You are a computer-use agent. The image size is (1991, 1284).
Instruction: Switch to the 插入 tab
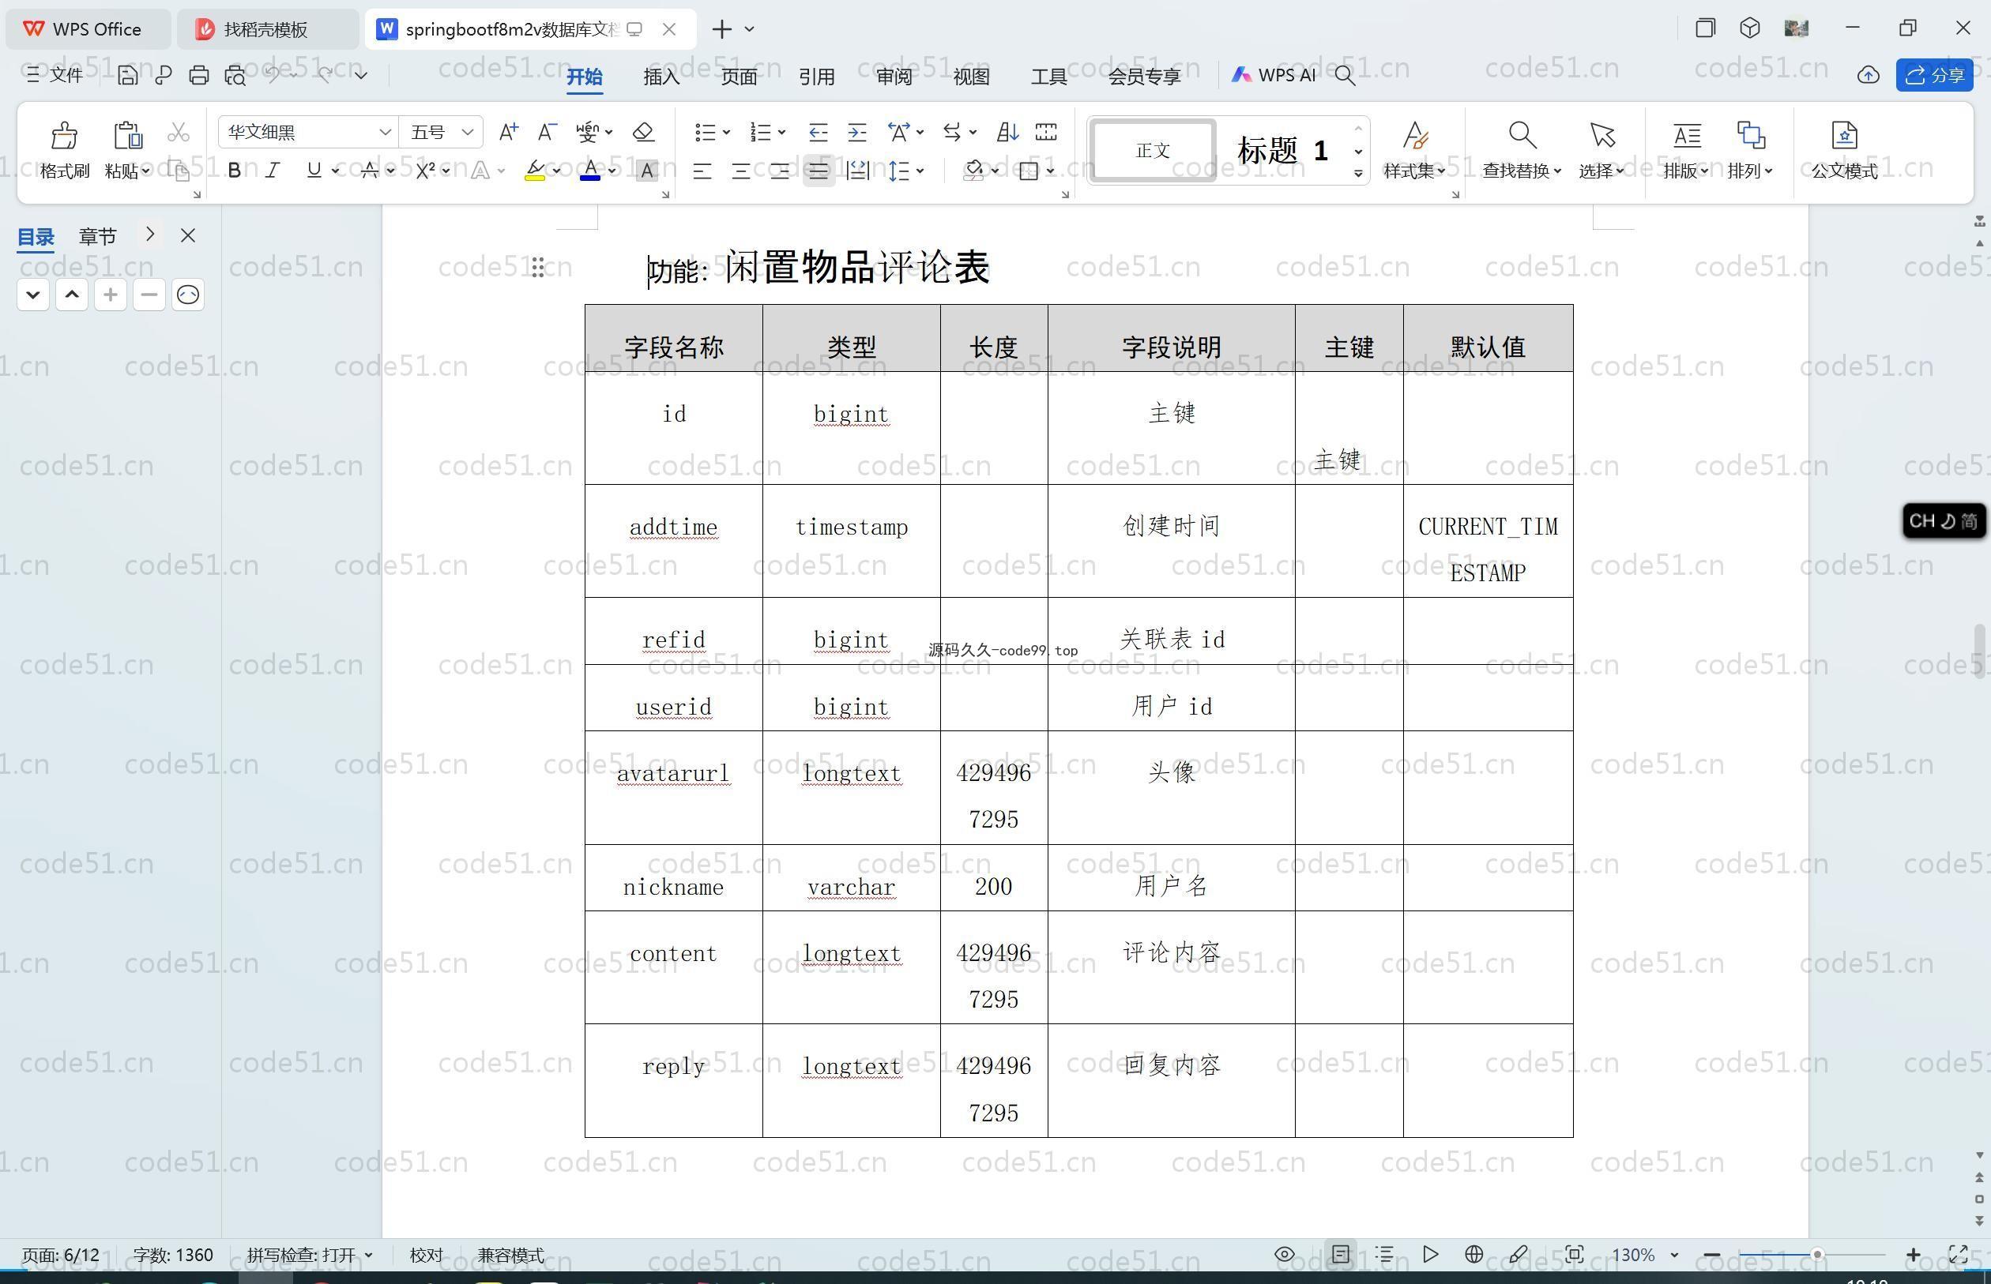coord(661,76)
